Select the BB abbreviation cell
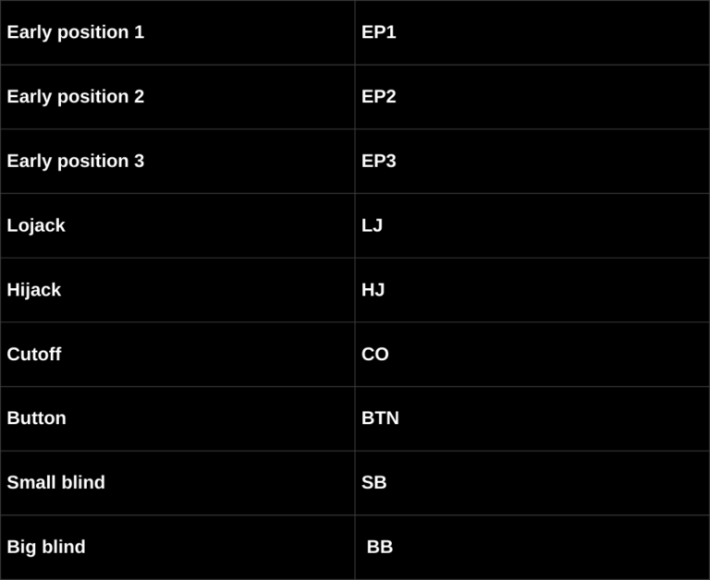The height and width of the screenshot is (580, 710). point(379,547)
